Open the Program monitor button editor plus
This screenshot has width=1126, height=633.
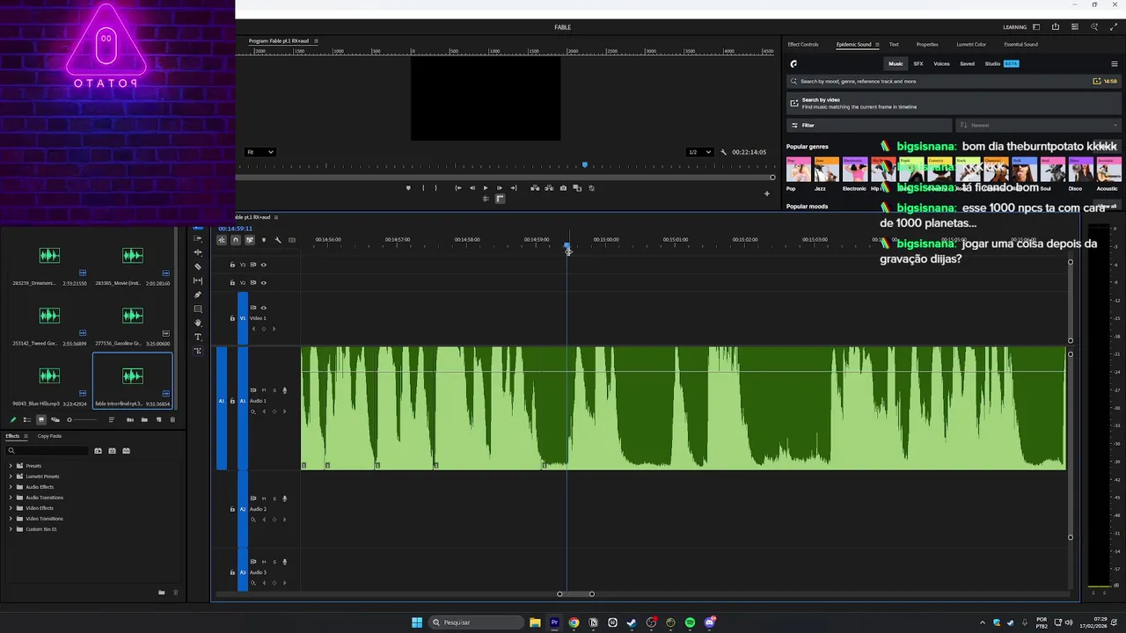tap(766, 193)
